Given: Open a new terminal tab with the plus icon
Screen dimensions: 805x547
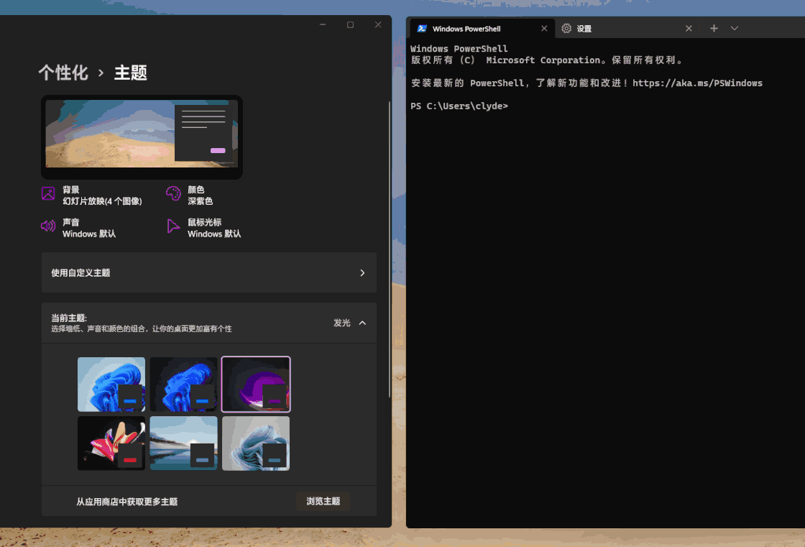Looking at the screenshot, I should [714, 28].
